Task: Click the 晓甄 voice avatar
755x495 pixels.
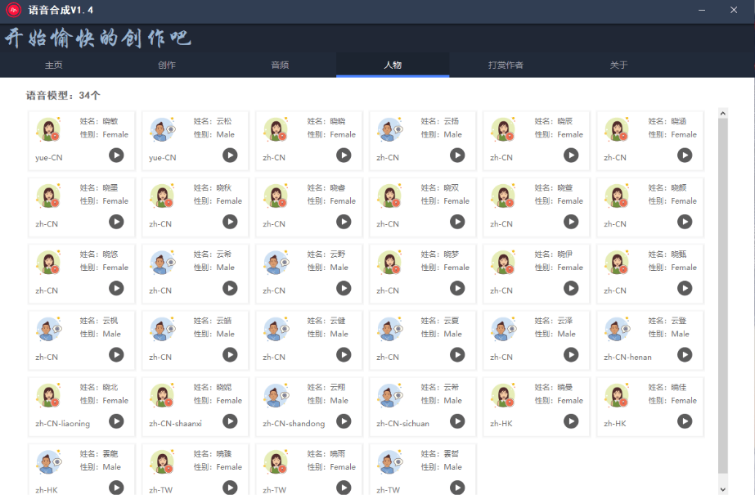Action: pyautogui.click(x=618, y=262)
